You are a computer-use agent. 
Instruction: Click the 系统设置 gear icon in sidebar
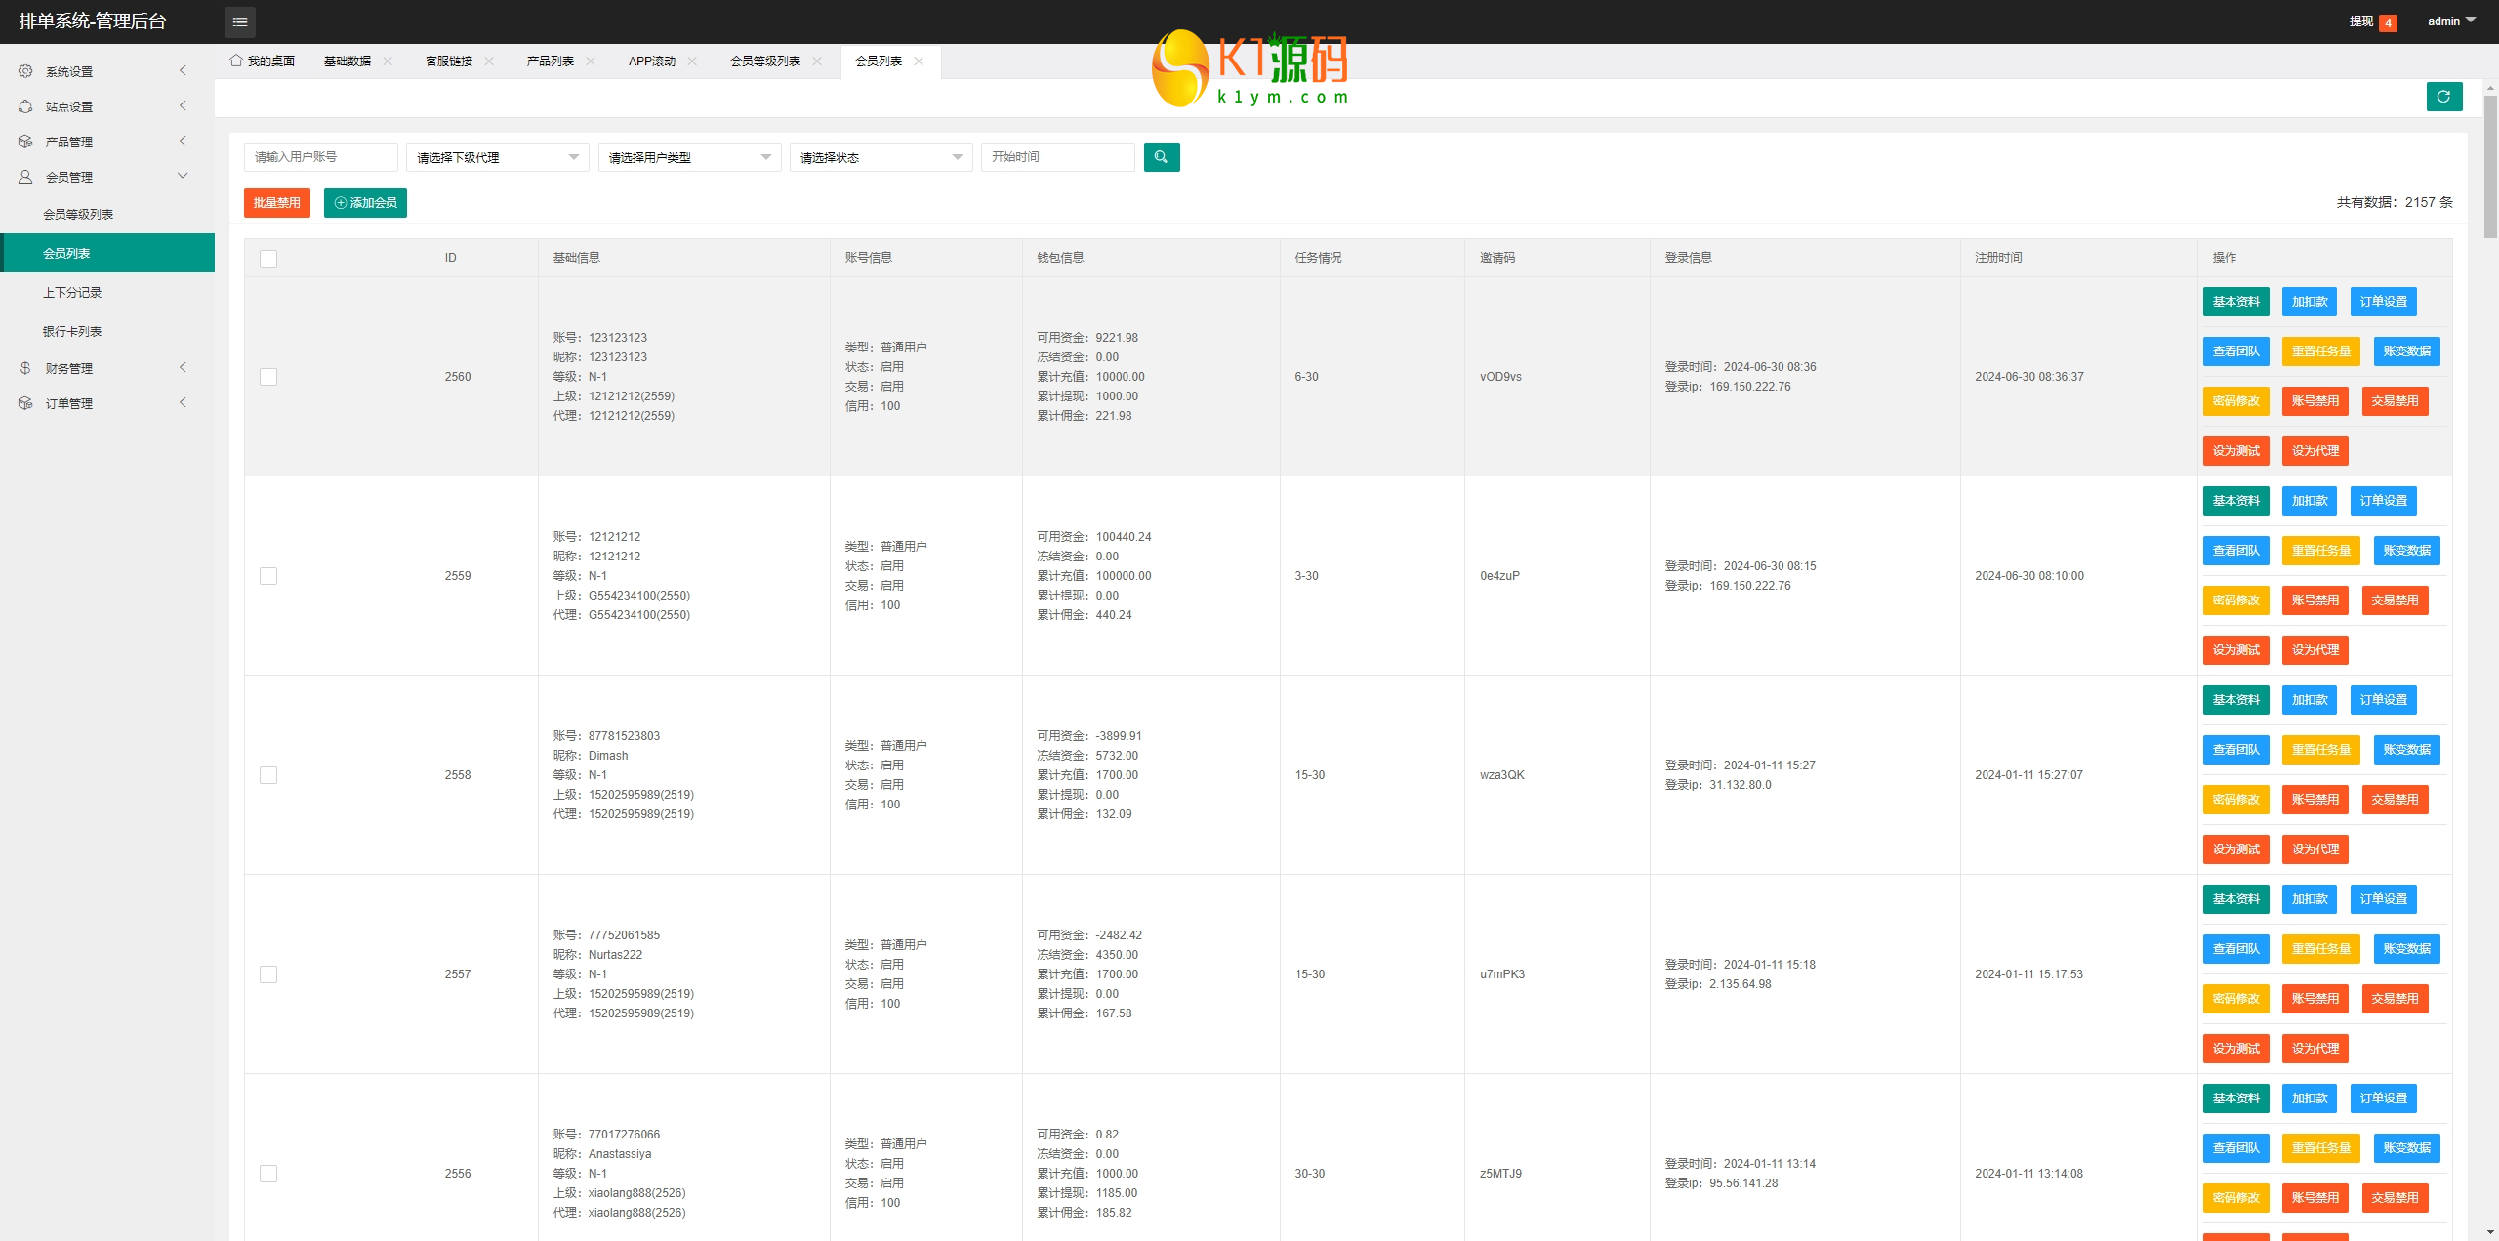[25, 71]
